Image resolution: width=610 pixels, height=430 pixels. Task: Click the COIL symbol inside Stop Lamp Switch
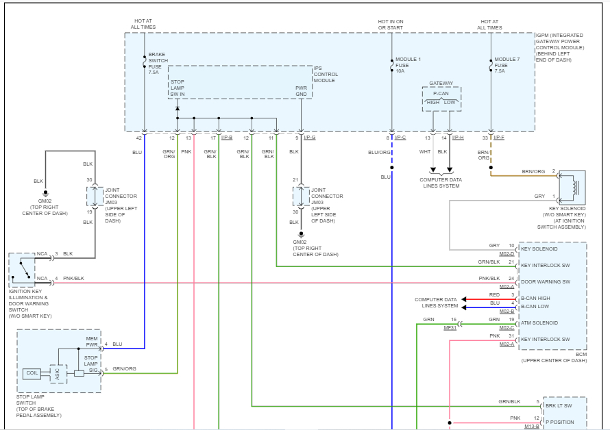click(x=31, y=373)
